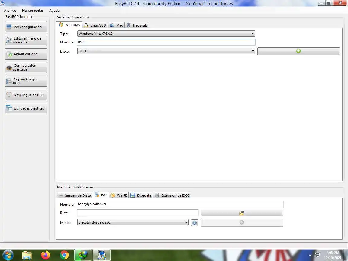Click the taskbar clock showing 2:08 PM
348x261 pixels.
(x=332, y=255)
